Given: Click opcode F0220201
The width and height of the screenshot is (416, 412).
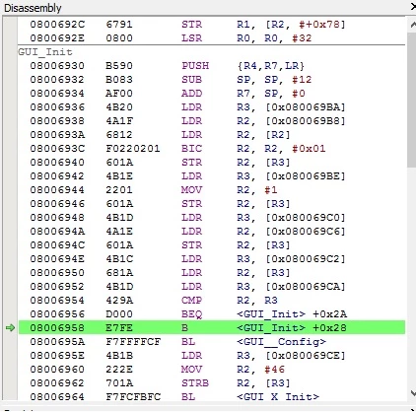Looking at the screenshot, I should pyautogui.click(x=133, y=149).
